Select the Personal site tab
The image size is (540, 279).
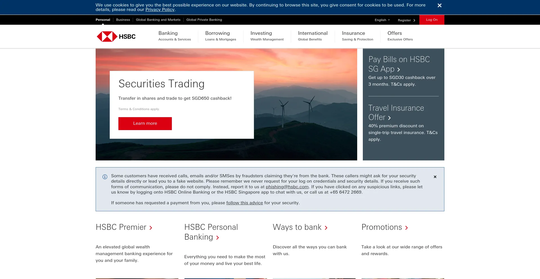point(103,20)
